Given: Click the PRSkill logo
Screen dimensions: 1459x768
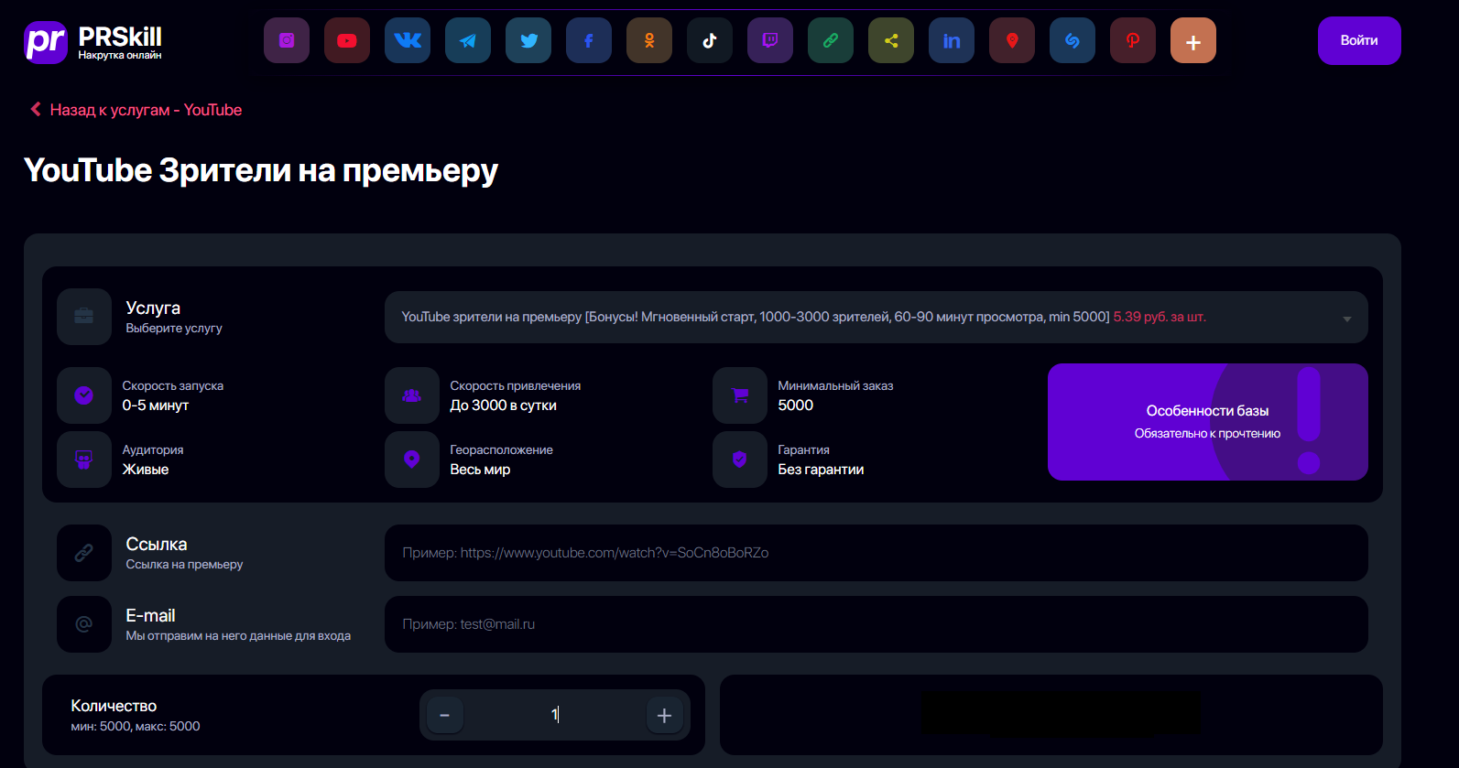Looking at the screenshot, I should (x=93, y=42).
